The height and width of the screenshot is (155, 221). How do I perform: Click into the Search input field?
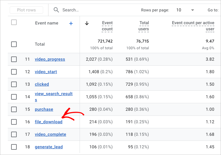click(x=97, y=10)
